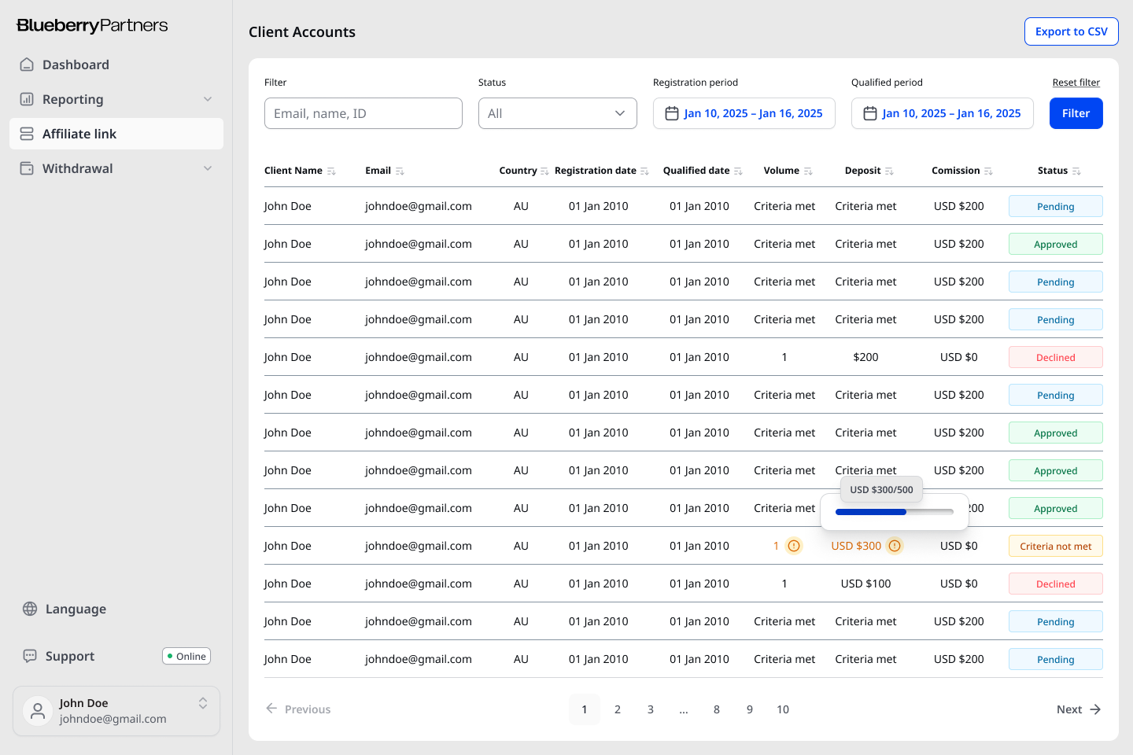This screenshot has width=1133, height=755.
Task: Go to page 8
Action: 717,709
